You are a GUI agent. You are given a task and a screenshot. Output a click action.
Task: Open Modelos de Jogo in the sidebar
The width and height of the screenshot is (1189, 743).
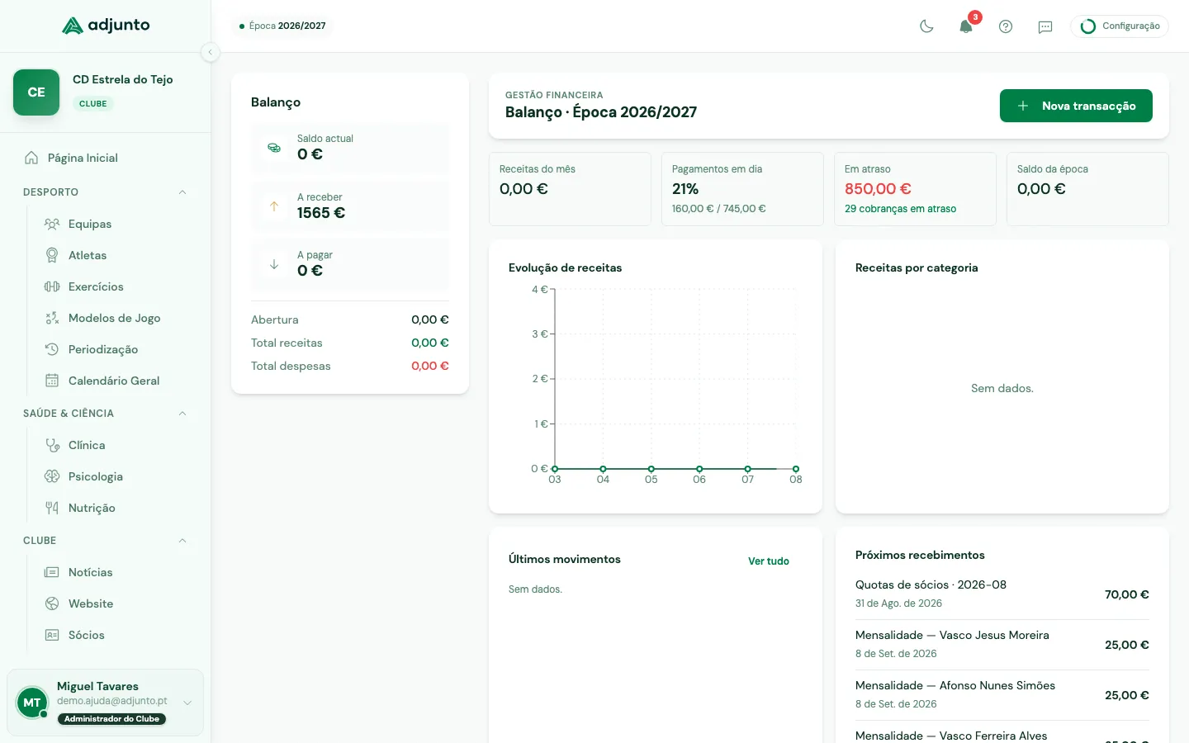point(115,318)
